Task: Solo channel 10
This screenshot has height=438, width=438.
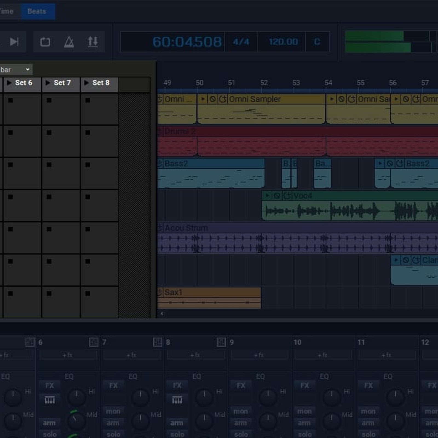Action: pyautogui.click(x=305, y=434)
